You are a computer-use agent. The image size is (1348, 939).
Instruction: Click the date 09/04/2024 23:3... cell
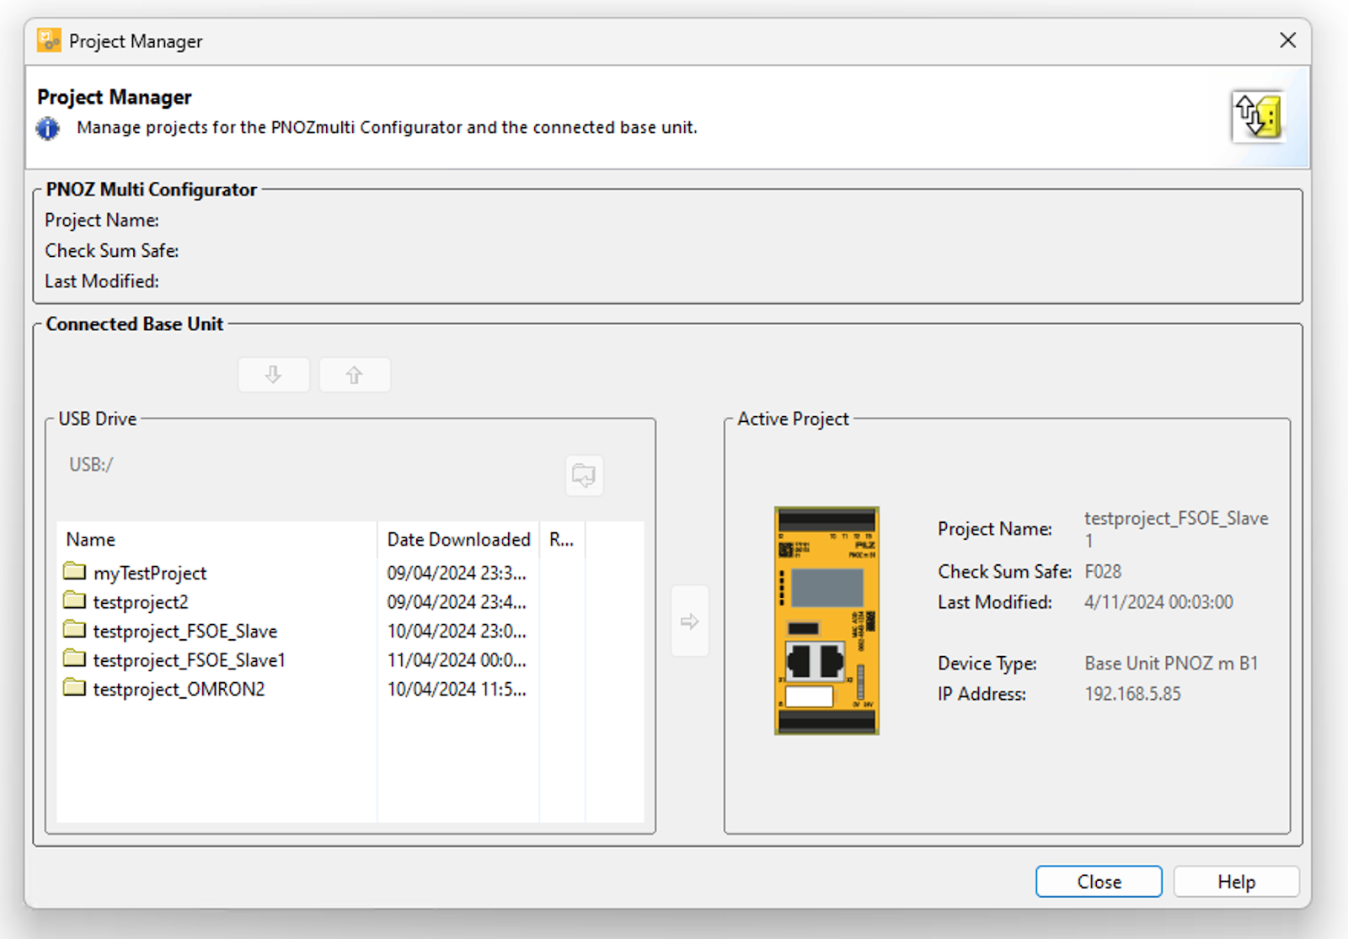[457, 574]
